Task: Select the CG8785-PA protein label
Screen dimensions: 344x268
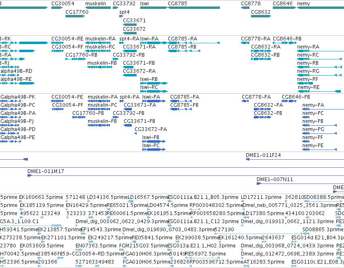Action: pos(185,97)
